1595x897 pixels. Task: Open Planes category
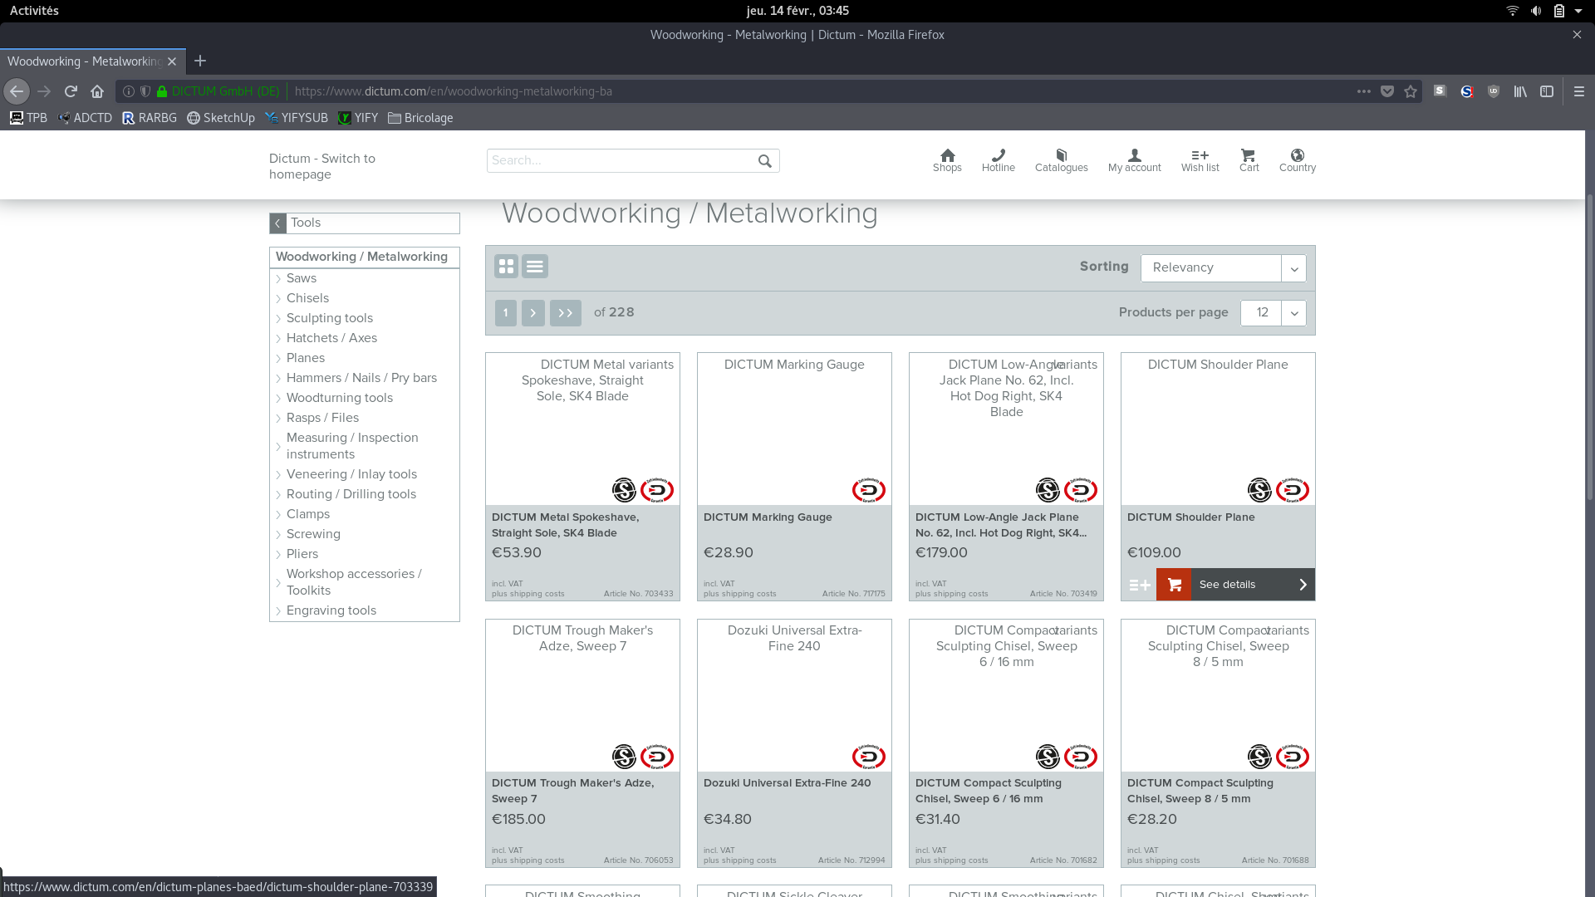(x=305, y=358)
